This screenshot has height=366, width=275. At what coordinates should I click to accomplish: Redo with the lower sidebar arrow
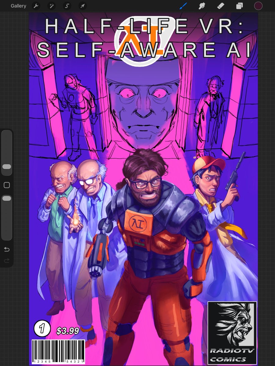pos(6,261)
